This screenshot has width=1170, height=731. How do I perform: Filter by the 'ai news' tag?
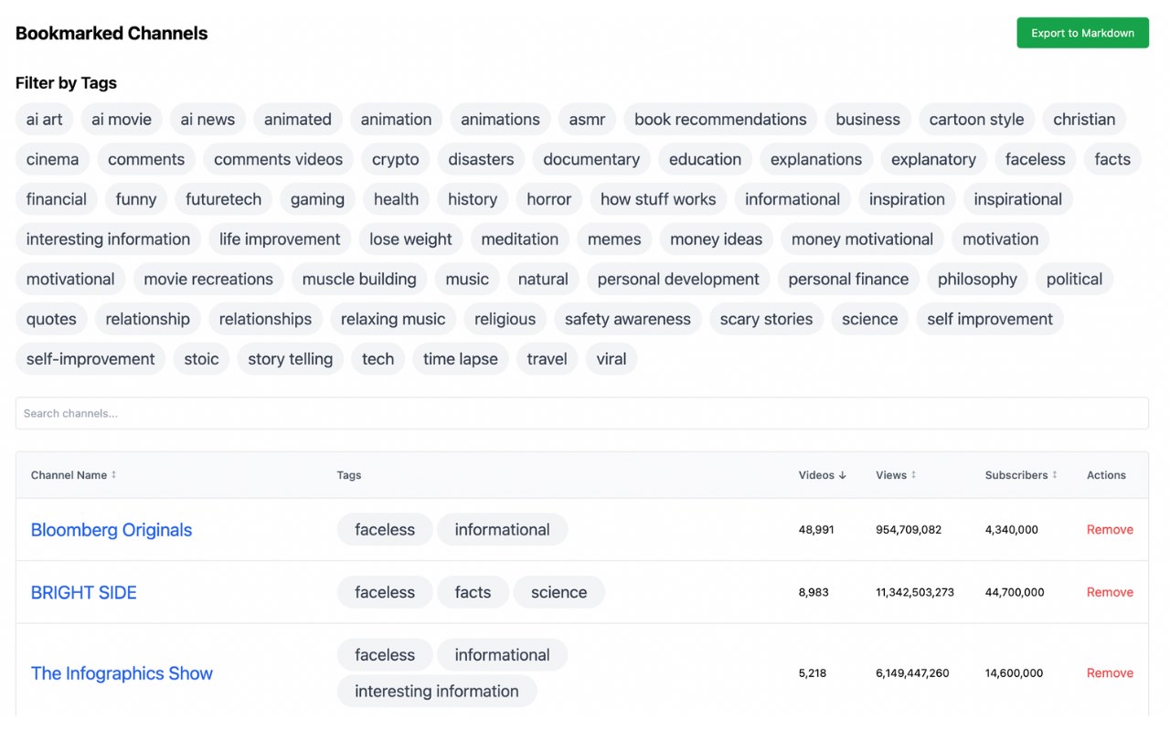[207, 120]
